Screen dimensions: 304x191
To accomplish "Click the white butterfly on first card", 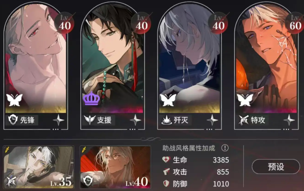I will 14,100.
